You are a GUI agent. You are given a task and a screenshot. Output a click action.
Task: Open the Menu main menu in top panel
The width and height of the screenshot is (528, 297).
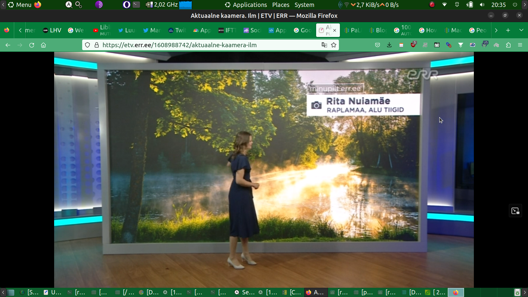pyautogui.click(x=20, y=5)
